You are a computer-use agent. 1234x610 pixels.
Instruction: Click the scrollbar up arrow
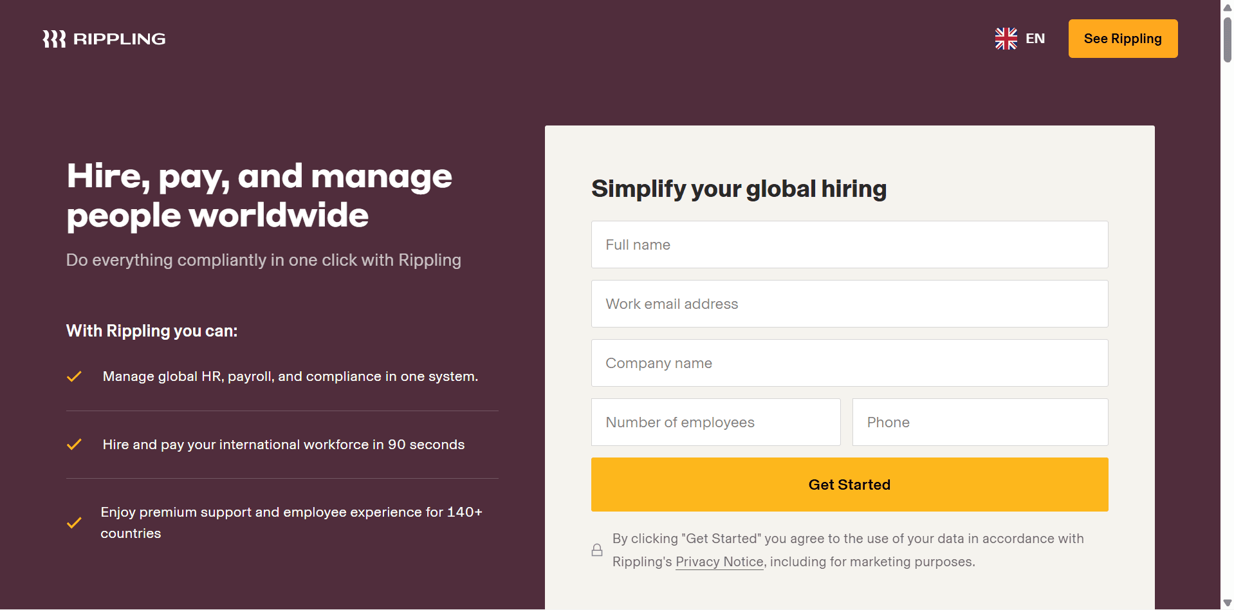point(1227,7)
